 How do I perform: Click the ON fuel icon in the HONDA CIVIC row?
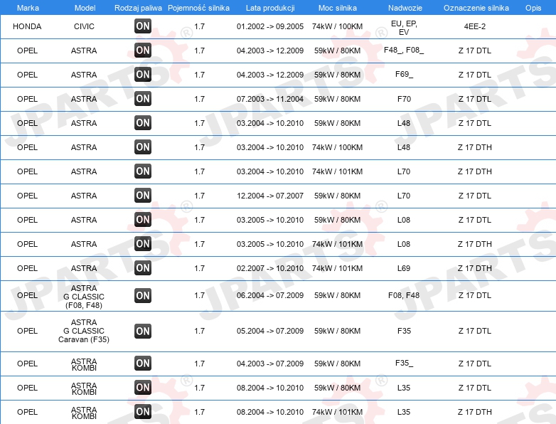[x=143, y=26]
